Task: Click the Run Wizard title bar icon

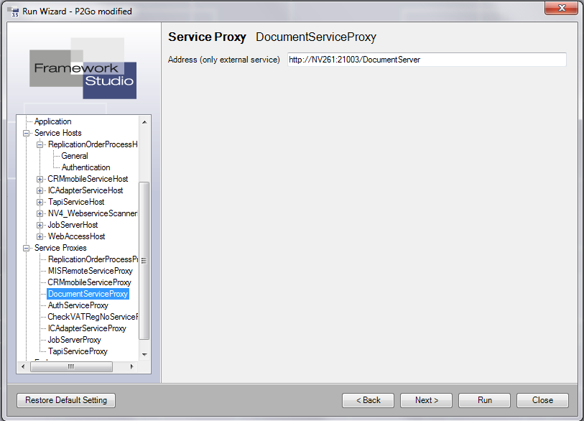Action: tap(14, 12)
